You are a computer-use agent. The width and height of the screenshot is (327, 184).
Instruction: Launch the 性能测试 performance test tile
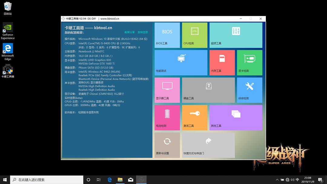pos(181,63)
